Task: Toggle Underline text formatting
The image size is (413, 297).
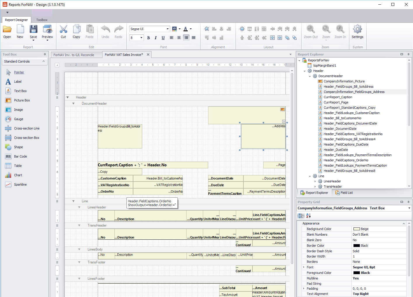Action: (163, 38)
